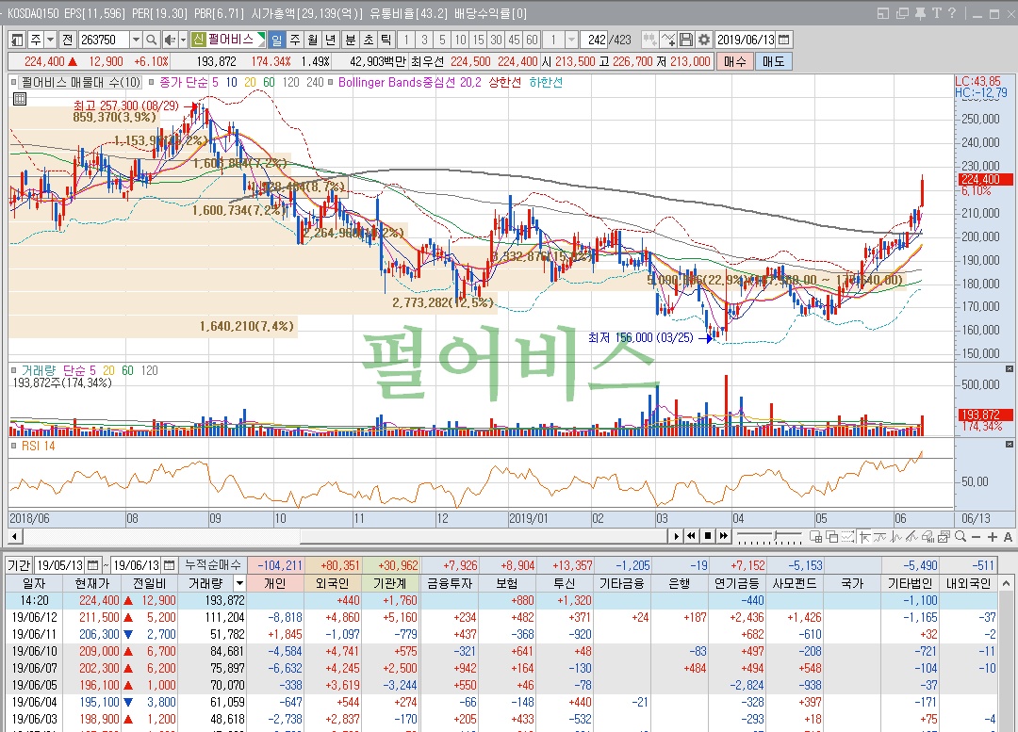This screenshot has height=732, width=1018.
Task: Click the 개인 column header
Action: click(275, 583)
